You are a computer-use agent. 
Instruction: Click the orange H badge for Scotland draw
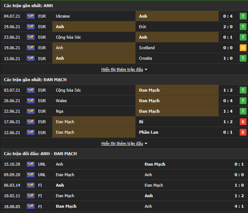[243, 48]
